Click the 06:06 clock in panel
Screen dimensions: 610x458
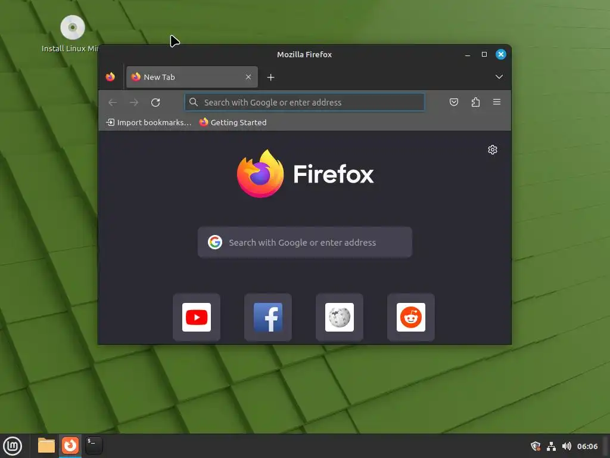[x=587, y=446]
